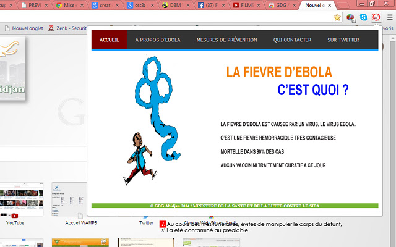Close the FILMS YouTube tab

[259, 5]
